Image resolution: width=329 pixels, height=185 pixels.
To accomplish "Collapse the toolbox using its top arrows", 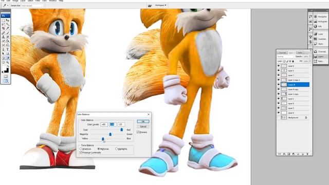I will tap(2, 10).
